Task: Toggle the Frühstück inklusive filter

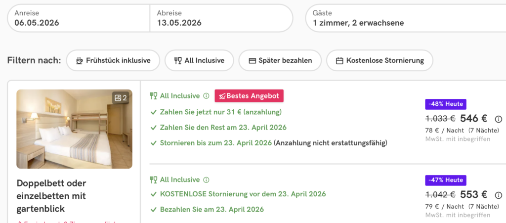Action: 113,60
